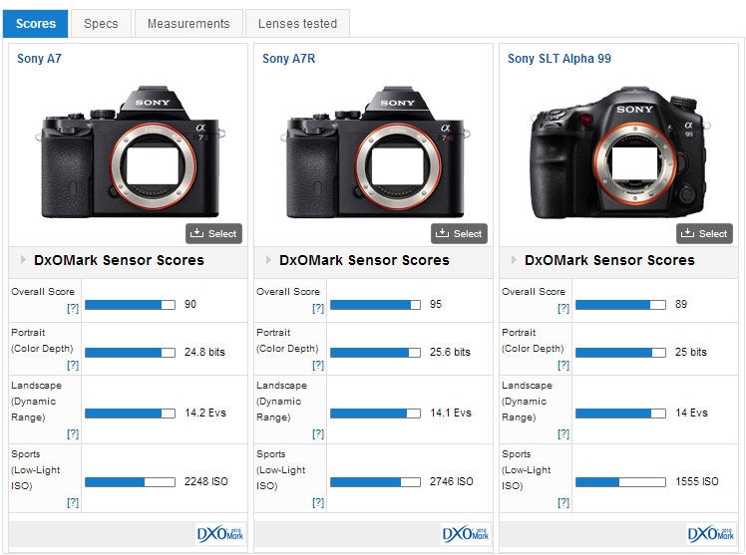
Task: Click the Alpha 99 overall score '89'
Action: (681, 304)
